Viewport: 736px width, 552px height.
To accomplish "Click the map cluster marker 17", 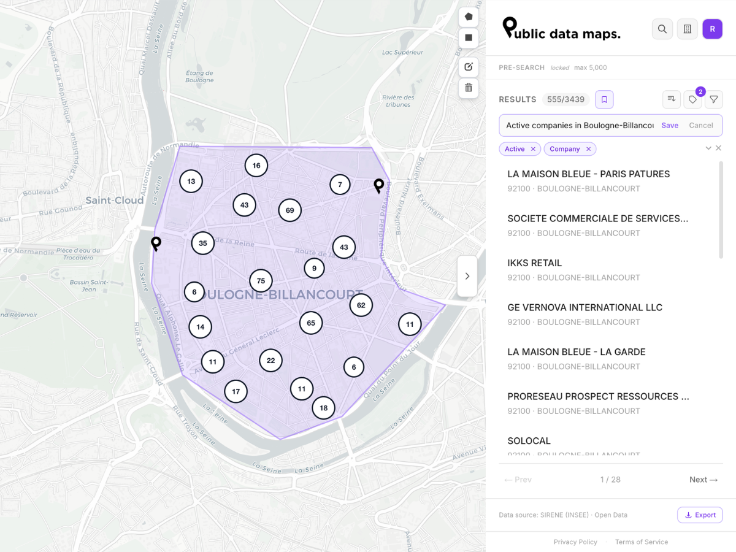I will pos(236,391).
